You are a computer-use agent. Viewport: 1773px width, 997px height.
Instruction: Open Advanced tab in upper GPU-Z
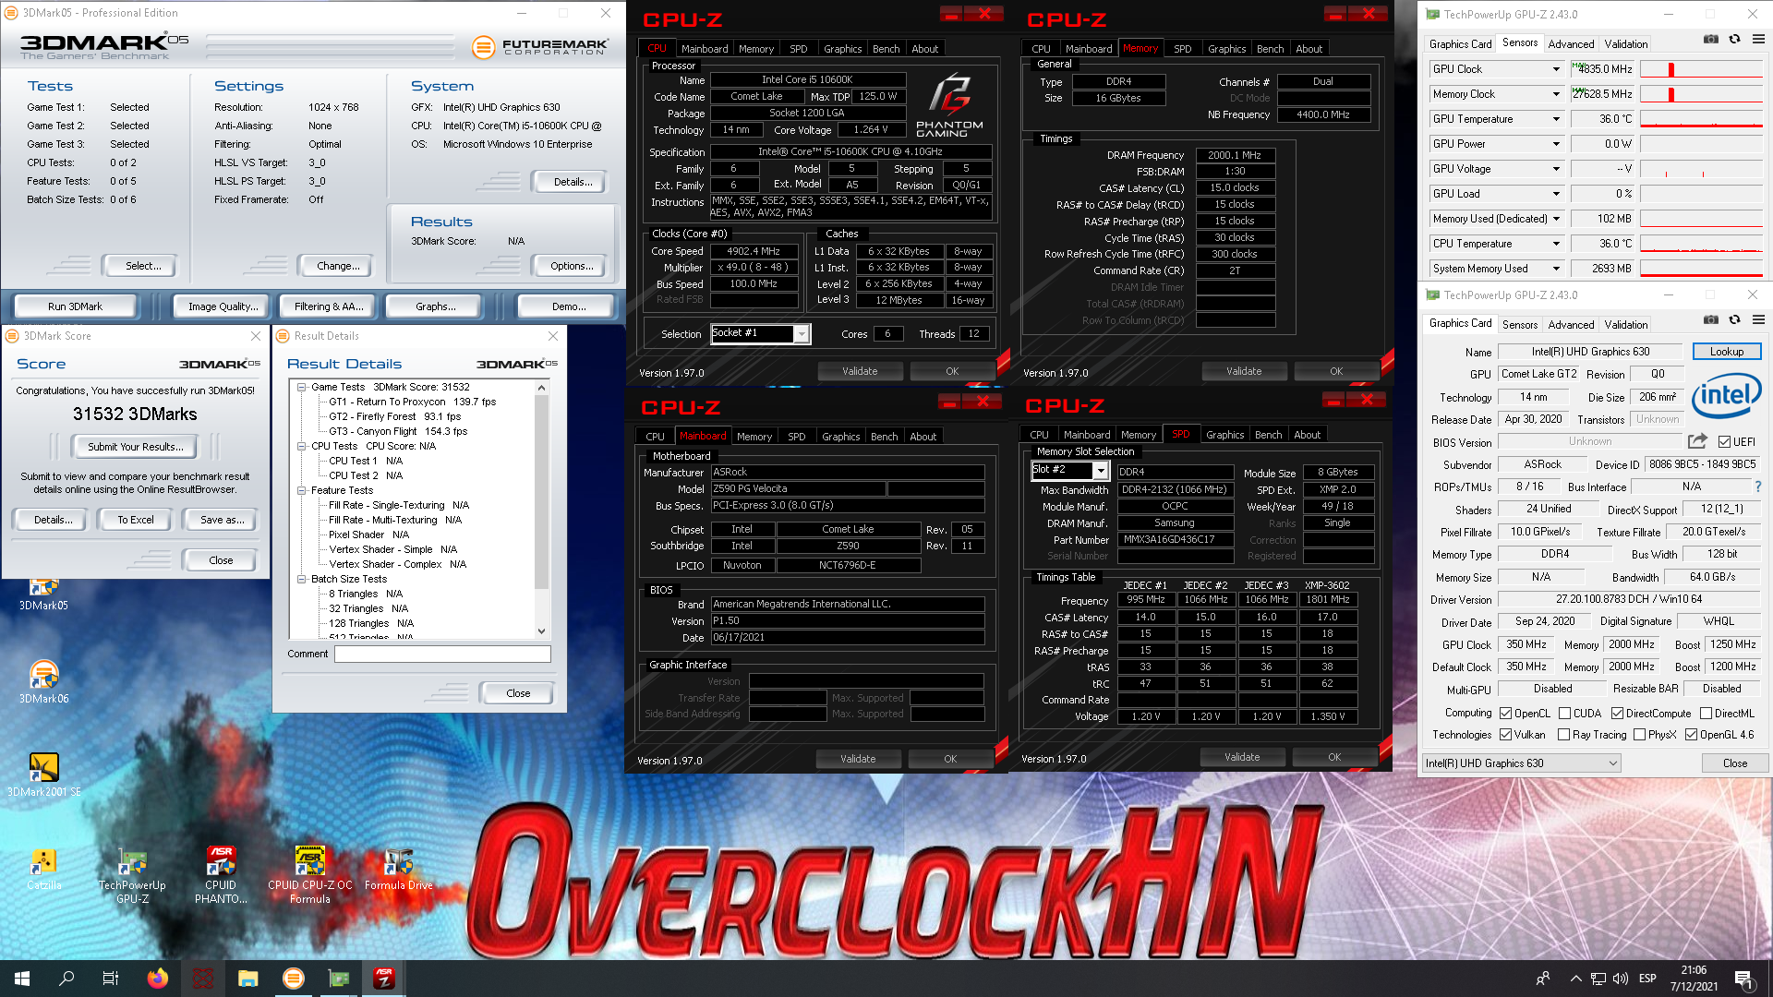[1571, 43]
